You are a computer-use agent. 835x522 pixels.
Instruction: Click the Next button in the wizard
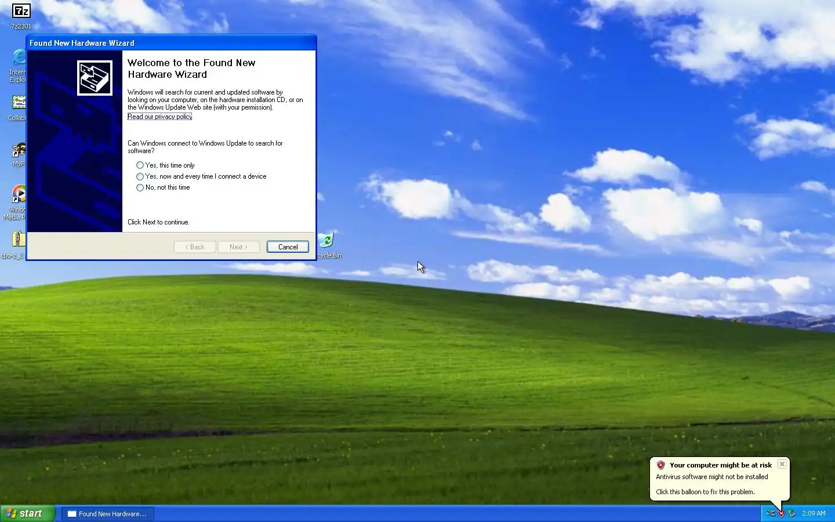click(x=238, y=247)
